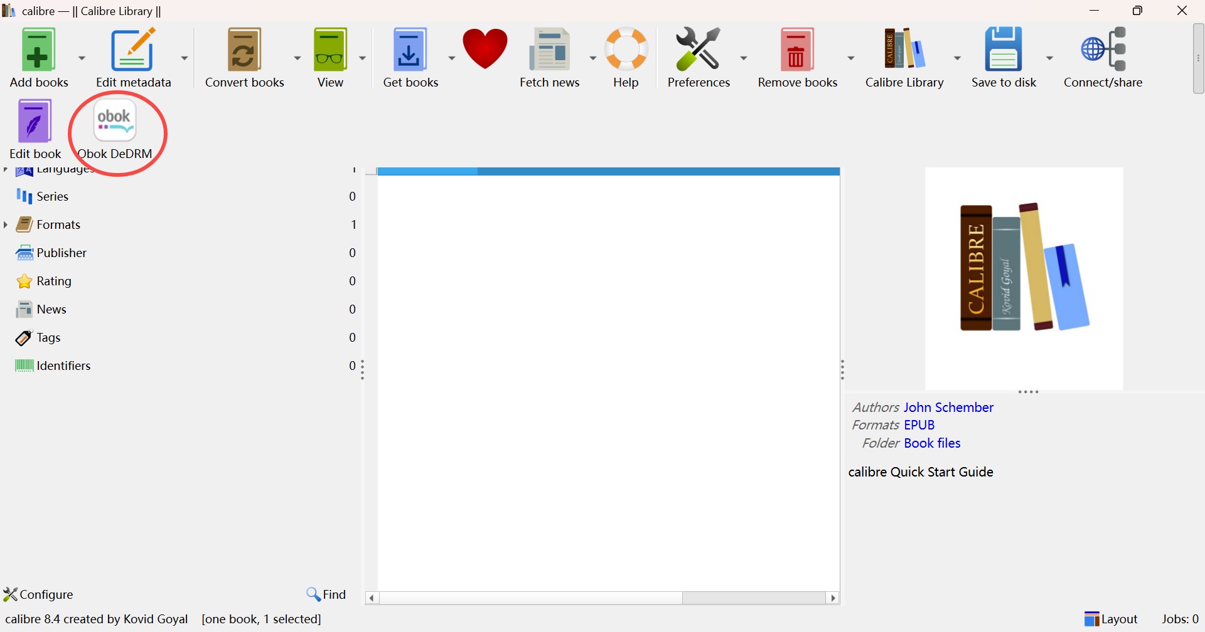The width and height of the screenshot is (1205, 632).
Task: Open the Jobs: 0 indicator
Action: (x=1180, y=619)
